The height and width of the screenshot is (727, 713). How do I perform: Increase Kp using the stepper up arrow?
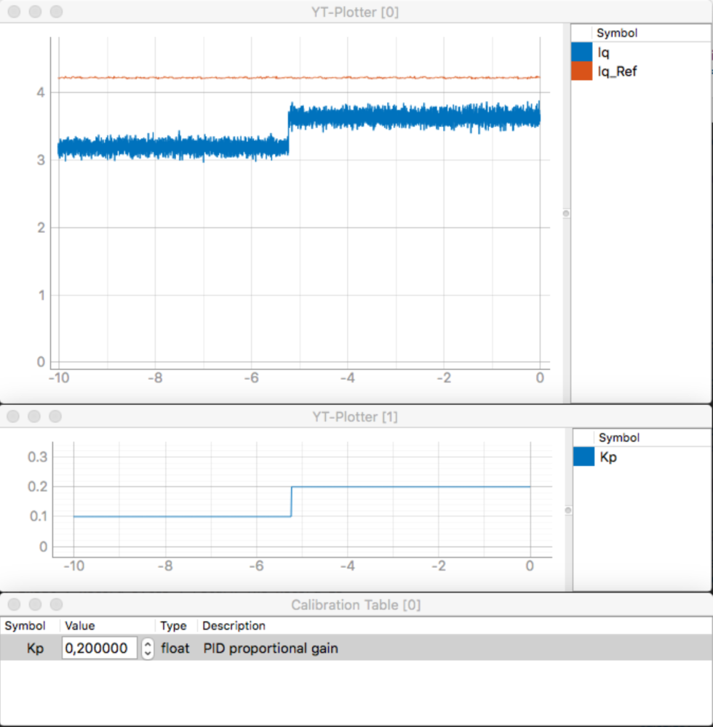pos(148,644)
